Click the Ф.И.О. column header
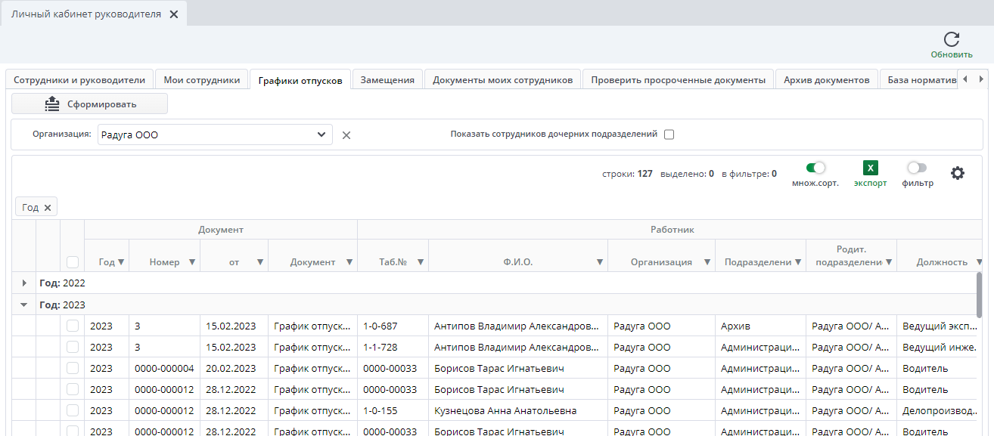994x436 pixels. pyautogui.click(x=518, y=262)
